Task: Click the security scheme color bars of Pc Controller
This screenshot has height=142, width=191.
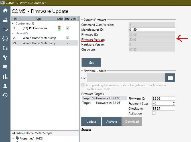Action: 60,28
